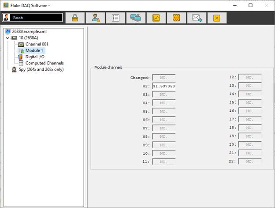Click the yellow X exit toolbar button

point(217,18)
